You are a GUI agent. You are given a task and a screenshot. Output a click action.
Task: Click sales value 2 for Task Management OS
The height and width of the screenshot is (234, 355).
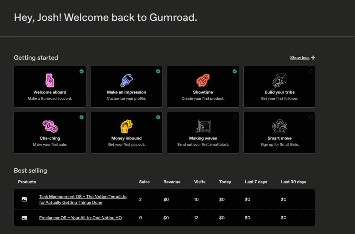tap(140, 199)
